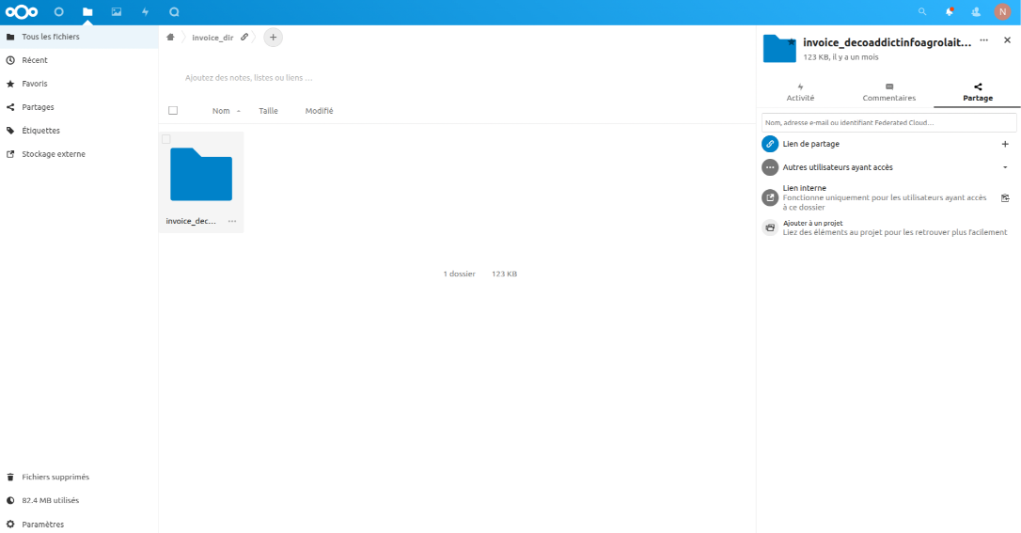Open more actions for invoice_dec folder

(x=232, y=221)
